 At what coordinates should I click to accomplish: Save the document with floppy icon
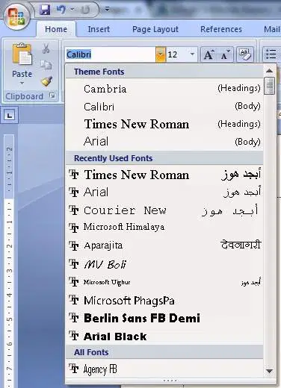click(x=45, y=10)
